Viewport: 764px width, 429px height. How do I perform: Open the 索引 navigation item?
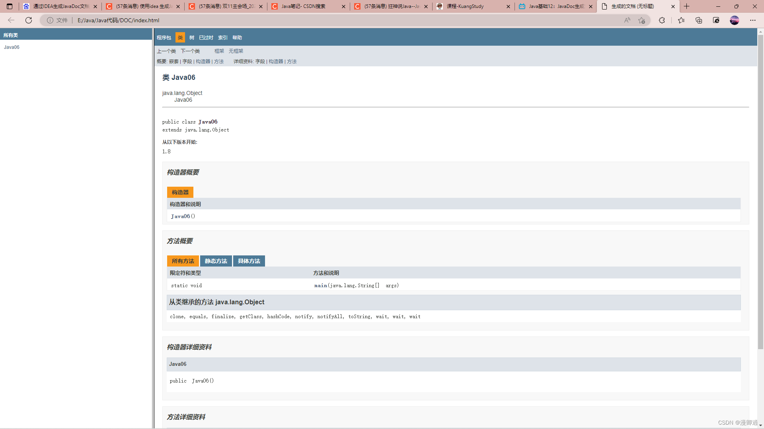(x=223, y=38)
